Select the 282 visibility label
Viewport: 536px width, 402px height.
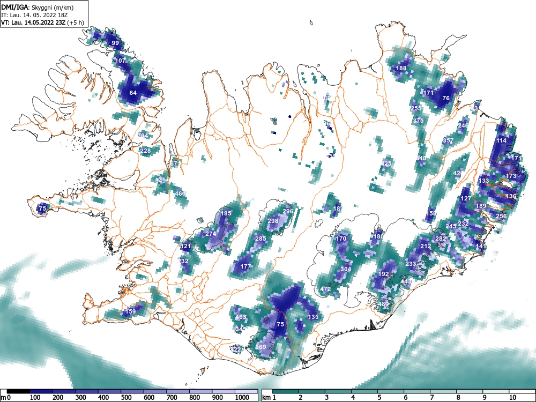coord(441,239)
